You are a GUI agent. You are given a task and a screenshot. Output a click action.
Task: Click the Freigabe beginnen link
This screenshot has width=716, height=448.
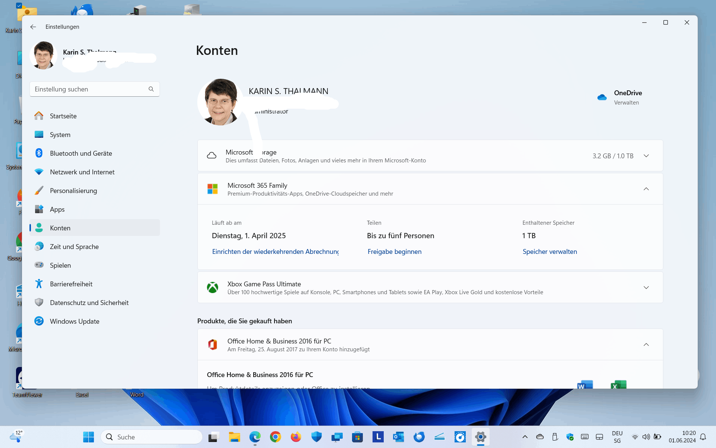point(394,252)
